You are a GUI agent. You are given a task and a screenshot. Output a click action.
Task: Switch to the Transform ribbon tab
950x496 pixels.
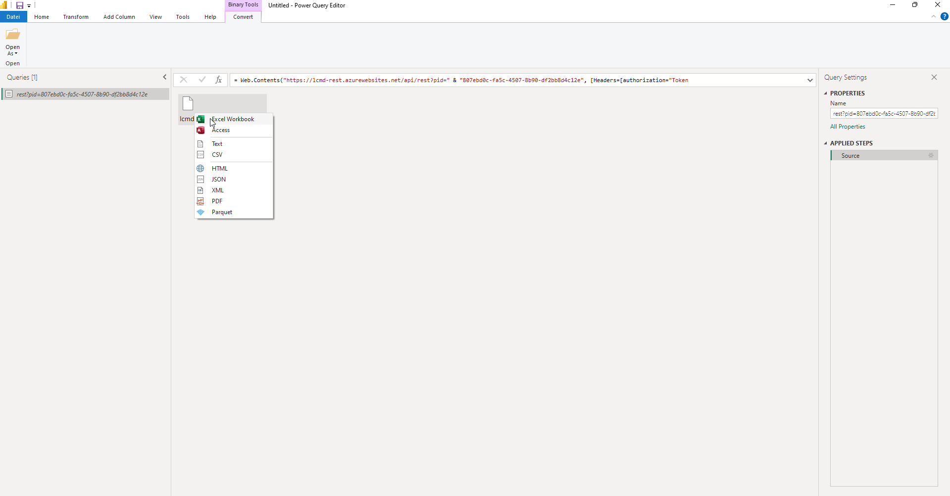[76, 17]
